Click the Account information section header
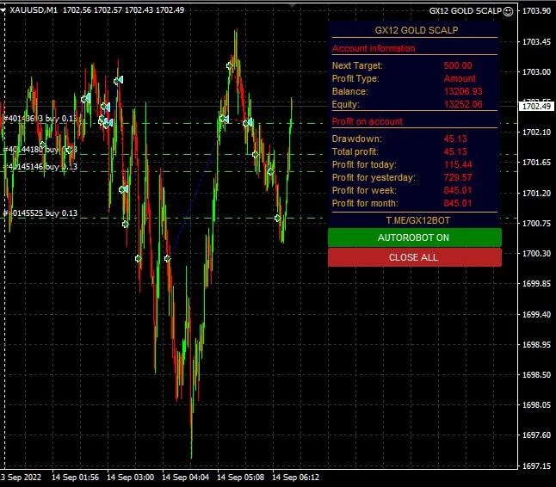Image resolution: width=556 pixels, height=487 pixels. [x=373, y=48]
